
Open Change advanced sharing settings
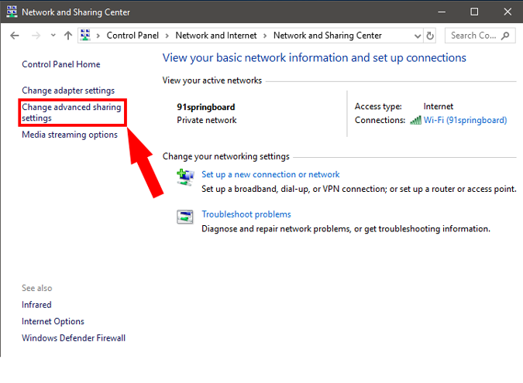71,113
